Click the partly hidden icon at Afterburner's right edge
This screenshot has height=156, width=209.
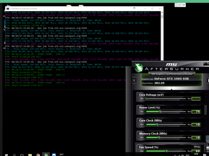click(x=207, y=138)
